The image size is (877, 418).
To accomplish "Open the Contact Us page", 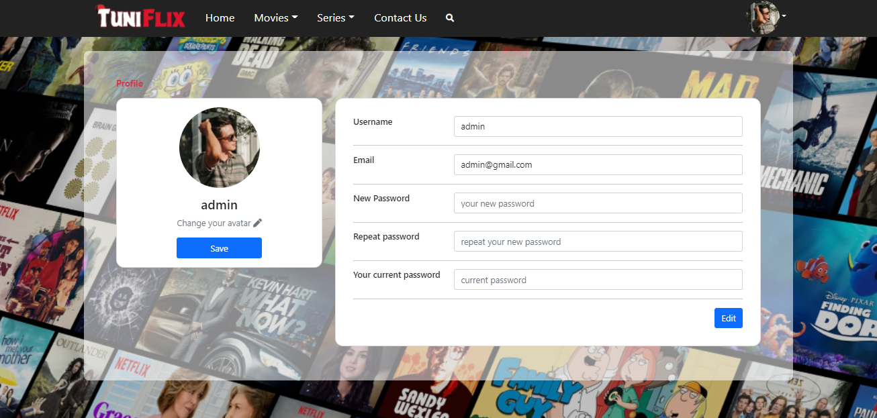I will (x=400, y=18).
